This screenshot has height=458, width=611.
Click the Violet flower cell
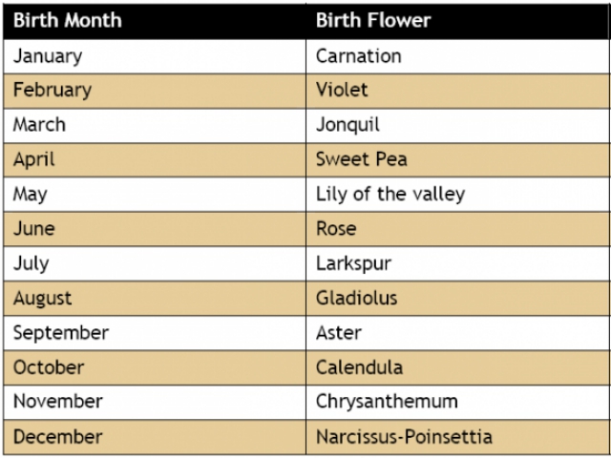tap(457, 91)
